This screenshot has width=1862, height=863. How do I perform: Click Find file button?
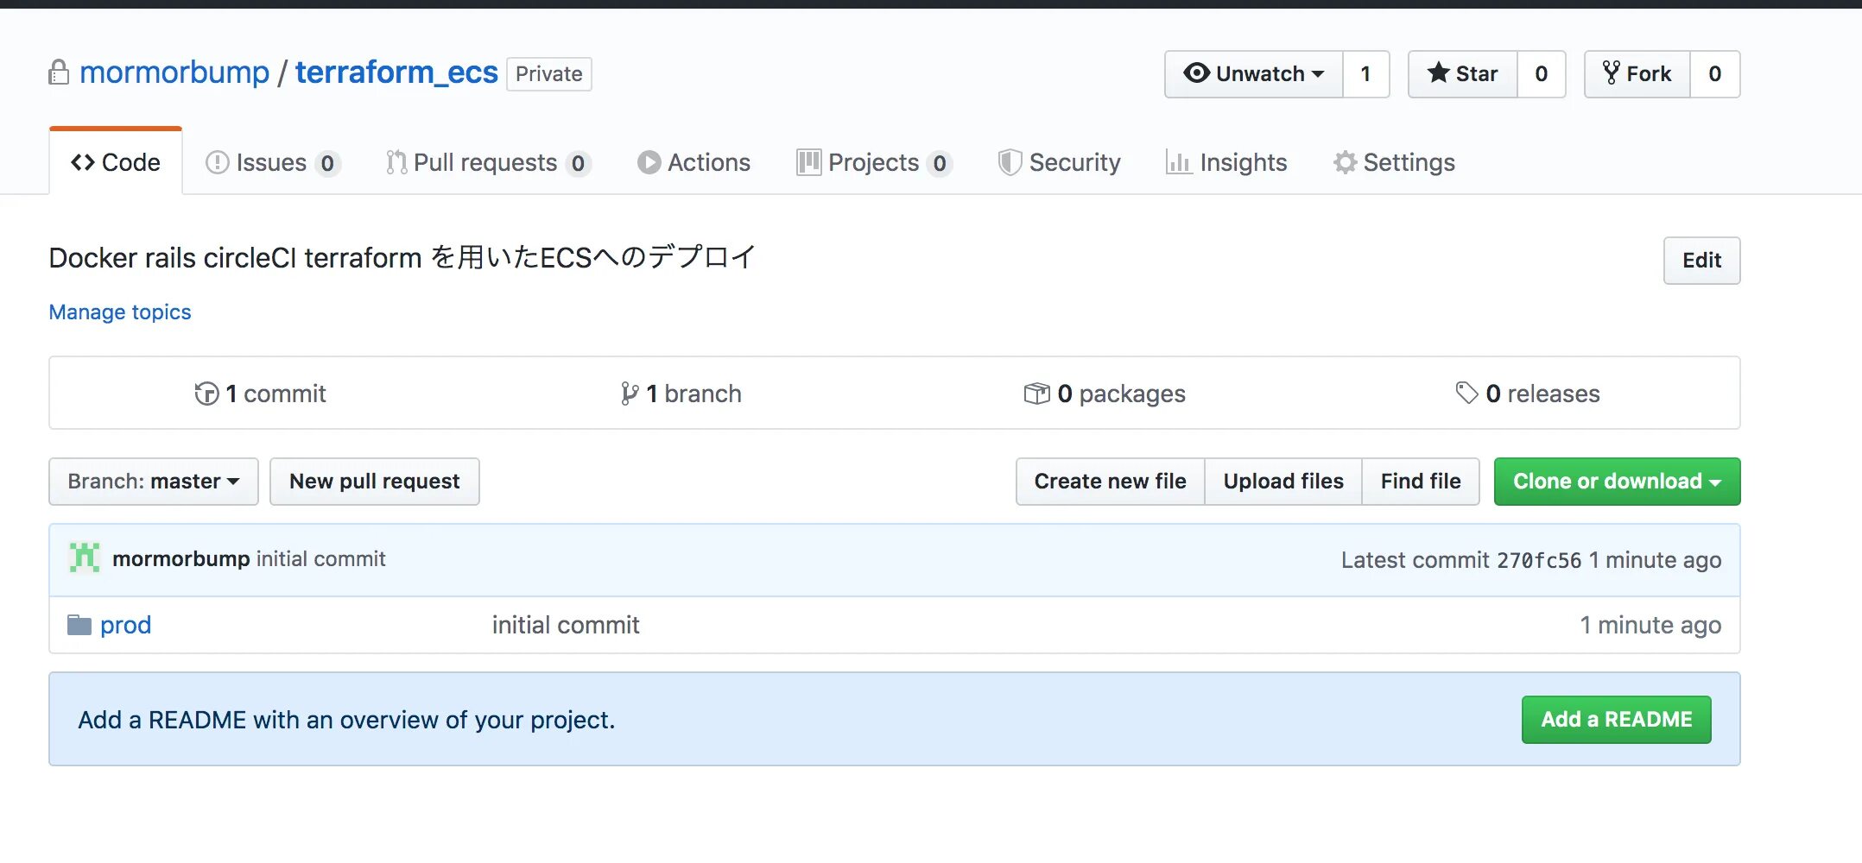(1421, 482)
